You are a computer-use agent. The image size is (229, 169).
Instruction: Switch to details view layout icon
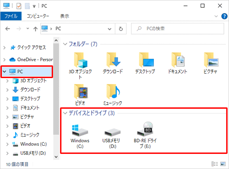pos(214,164)
